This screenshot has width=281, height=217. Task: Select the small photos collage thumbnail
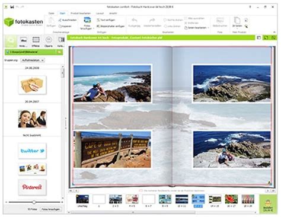[33, 169]
